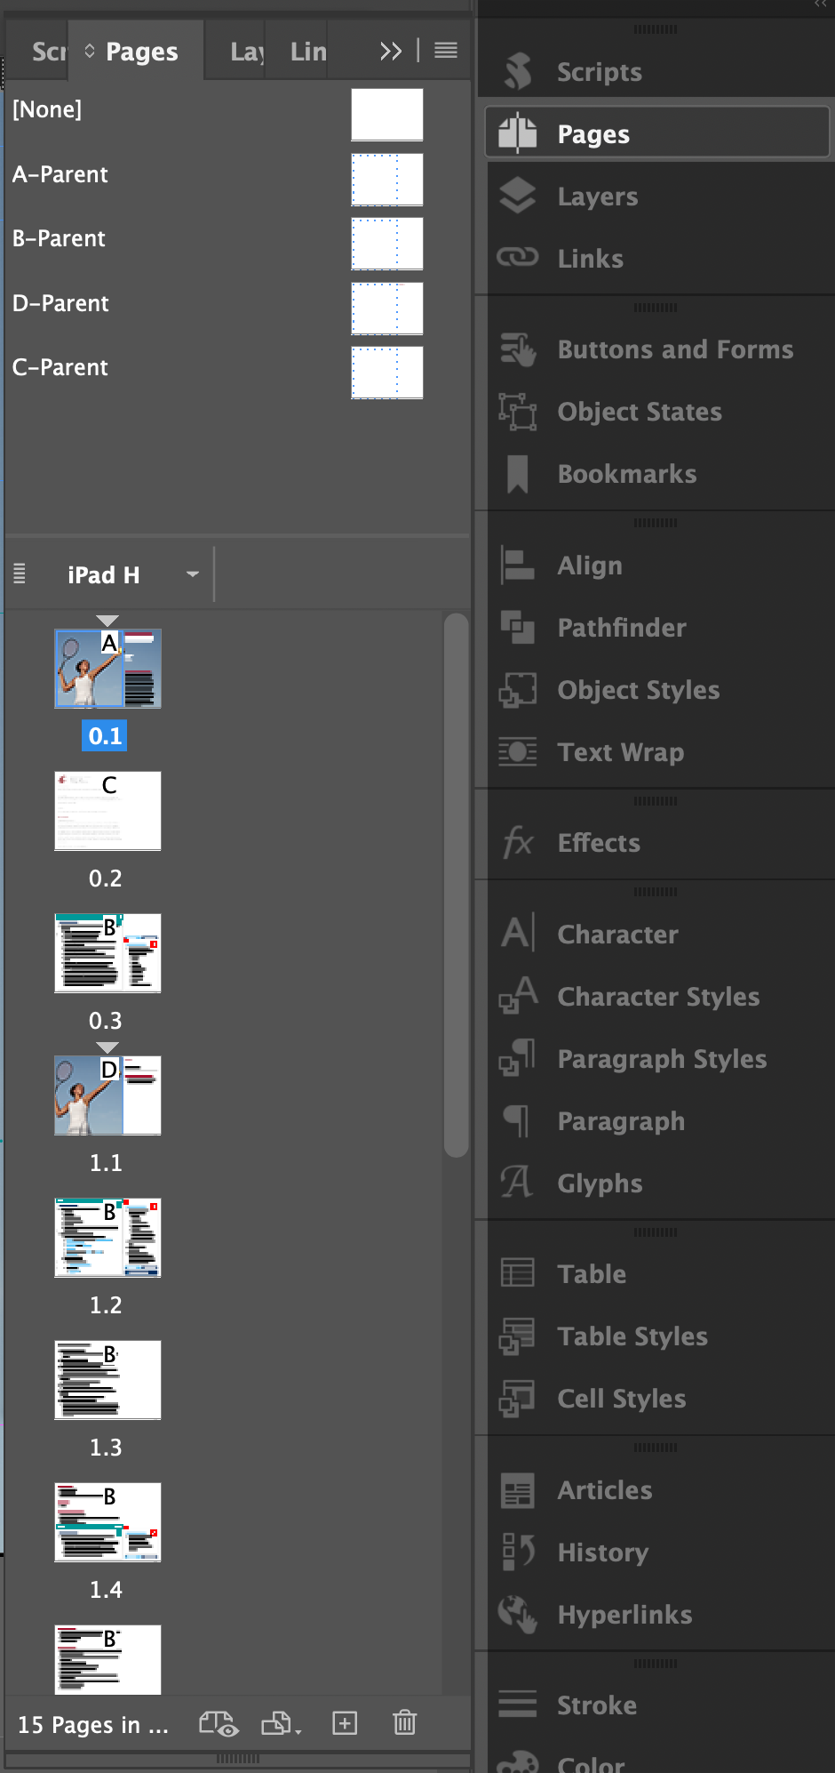Open the Hyperlinks panel
Screen dimensions: 835x1773
click(x=624, y=1615)
